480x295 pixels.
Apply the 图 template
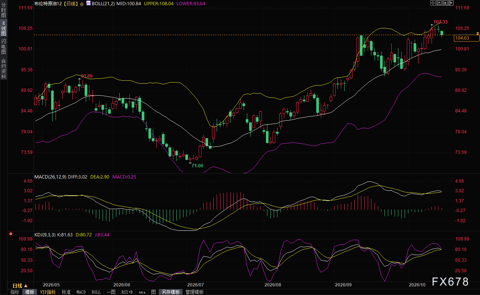coord(153,292)
